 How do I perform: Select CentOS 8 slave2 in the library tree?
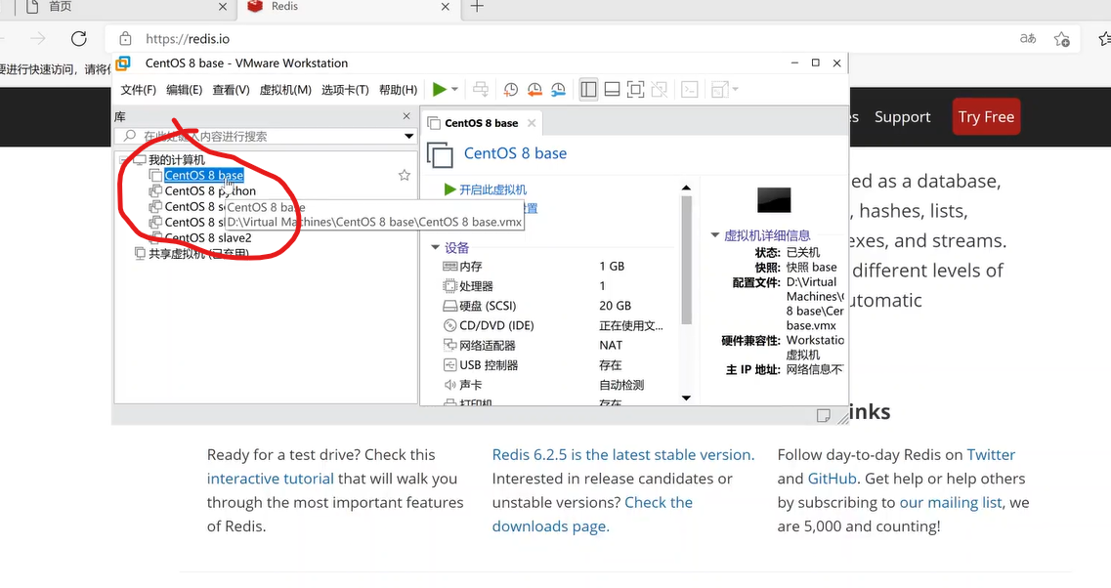point(208,238)
